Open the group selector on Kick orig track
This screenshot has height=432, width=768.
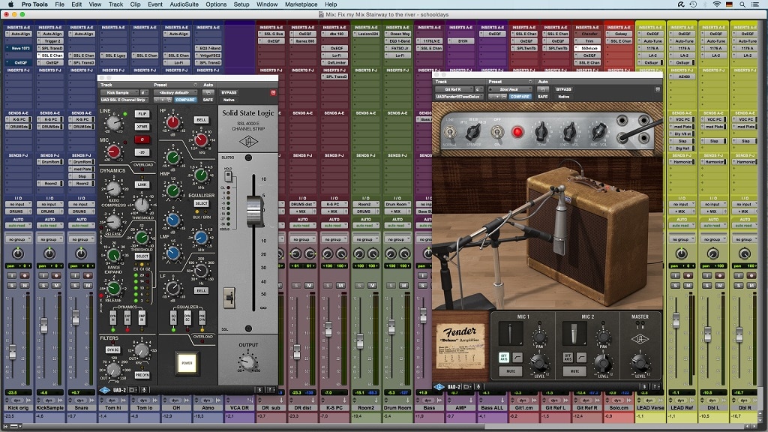click(x=18, y=239)
